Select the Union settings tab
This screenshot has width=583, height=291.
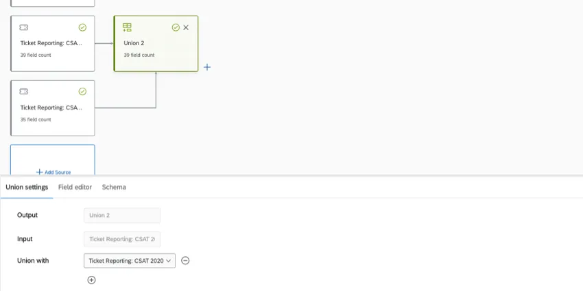click(27, 187)
